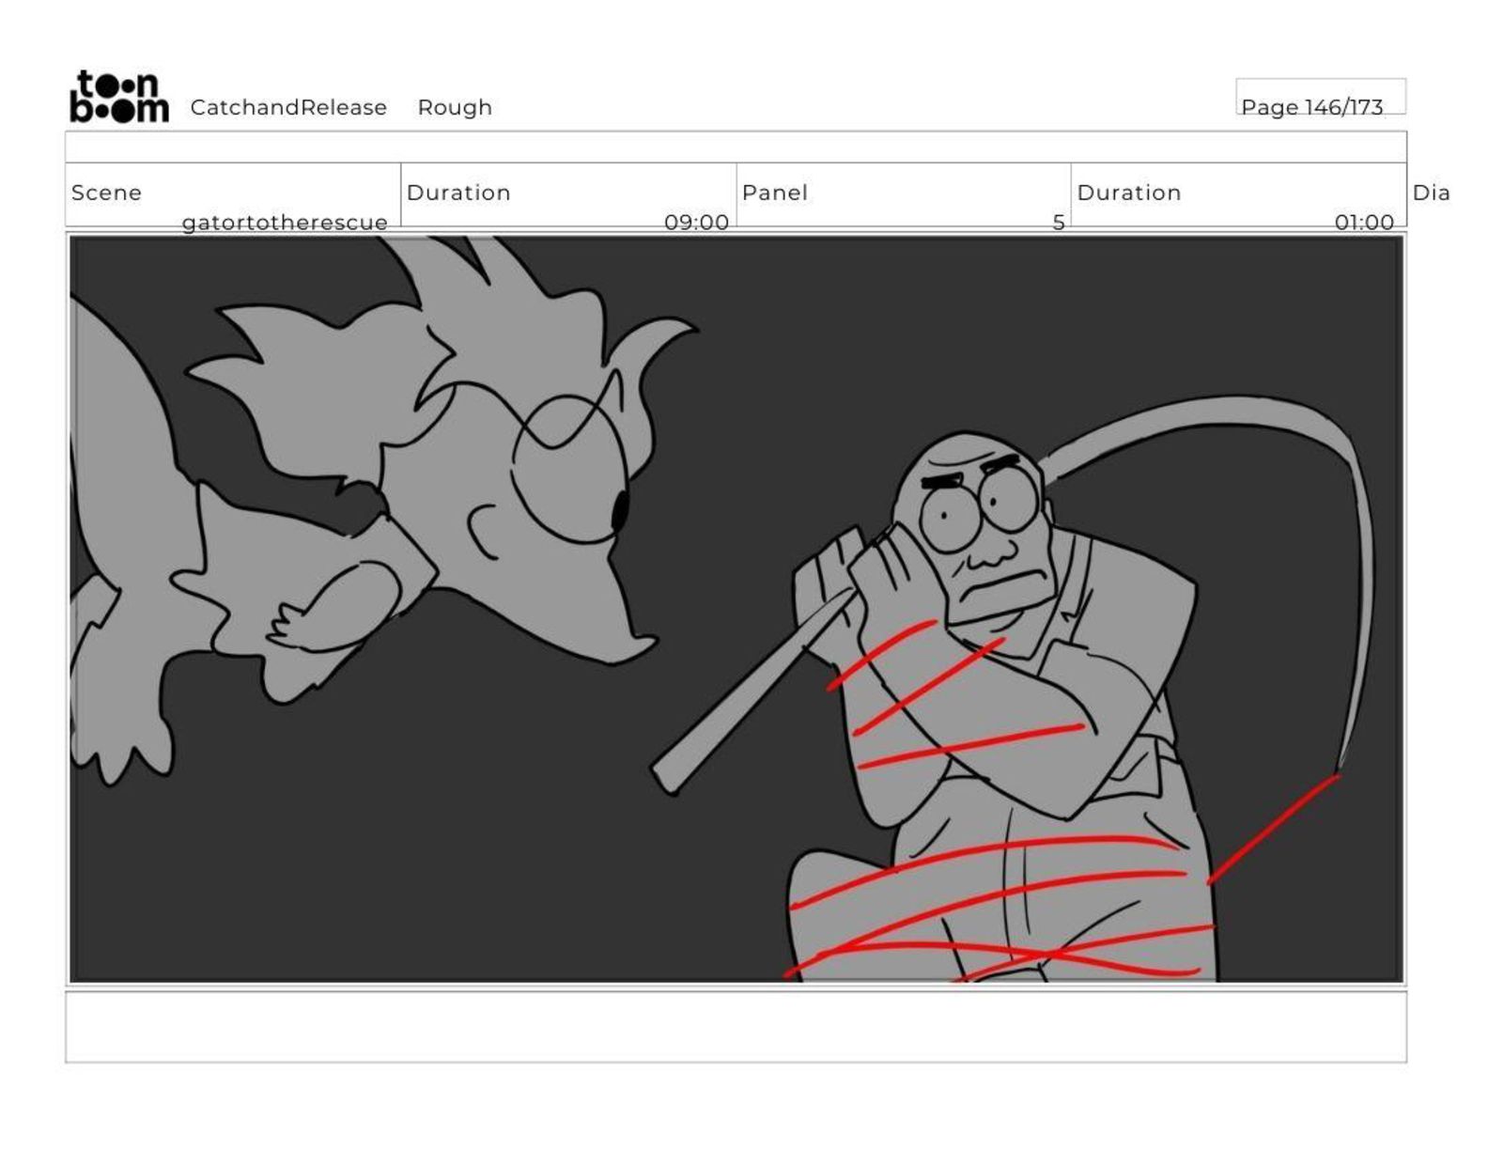Viewport: 1488px width, 1150px height.
Task: Click the Toon Boom logo
Action: click(119, 97)
